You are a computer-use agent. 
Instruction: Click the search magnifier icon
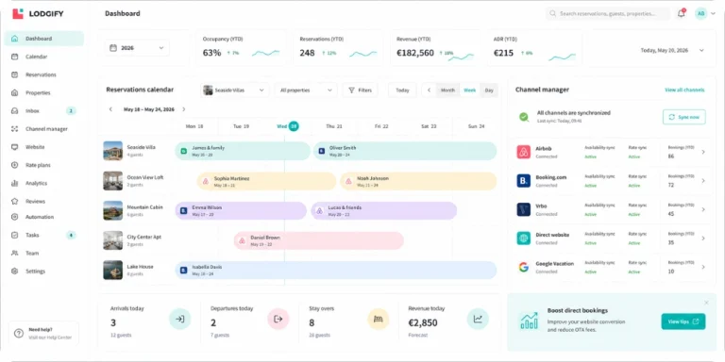point(552,14)
